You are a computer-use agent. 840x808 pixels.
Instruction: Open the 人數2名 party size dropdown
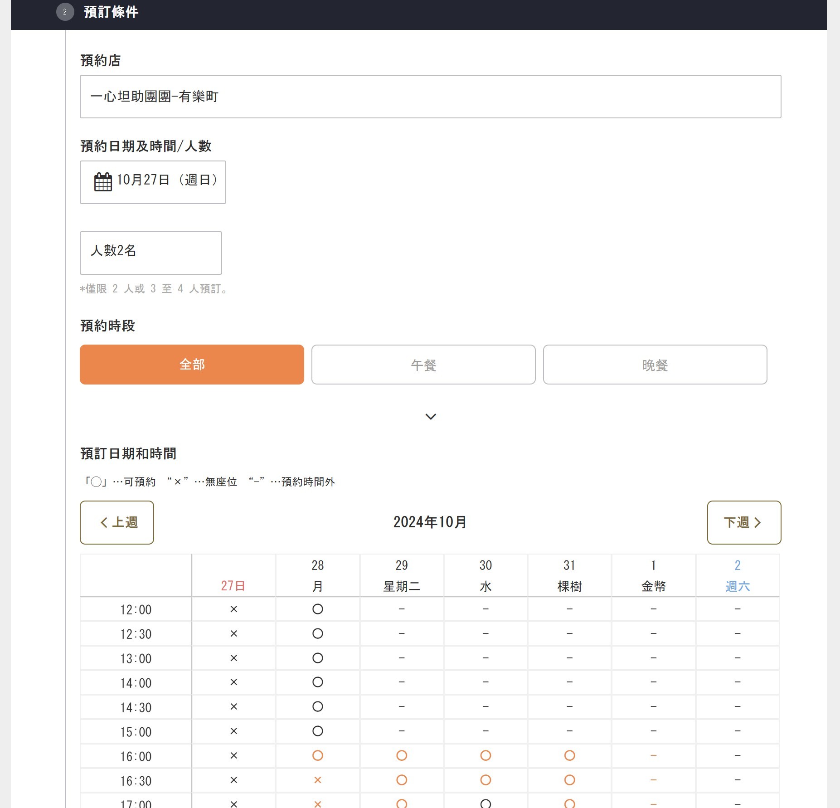pyautogui.click(x=151, y=253)
